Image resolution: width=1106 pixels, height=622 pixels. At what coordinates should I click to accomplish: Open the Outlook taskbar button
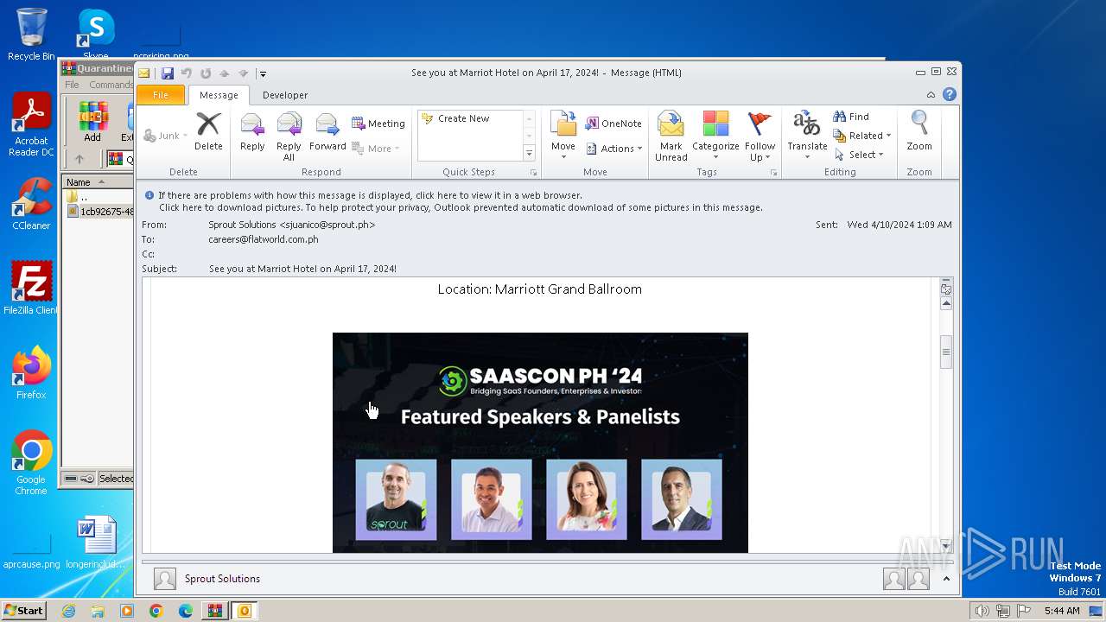244,611
